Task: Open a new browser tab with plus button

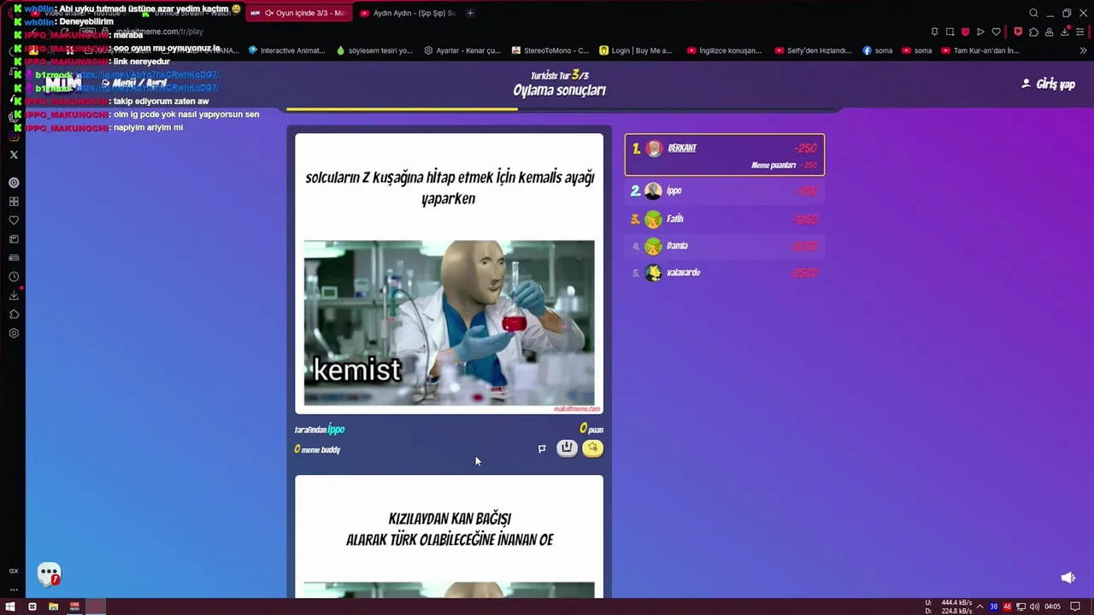Action: [470, 13]
